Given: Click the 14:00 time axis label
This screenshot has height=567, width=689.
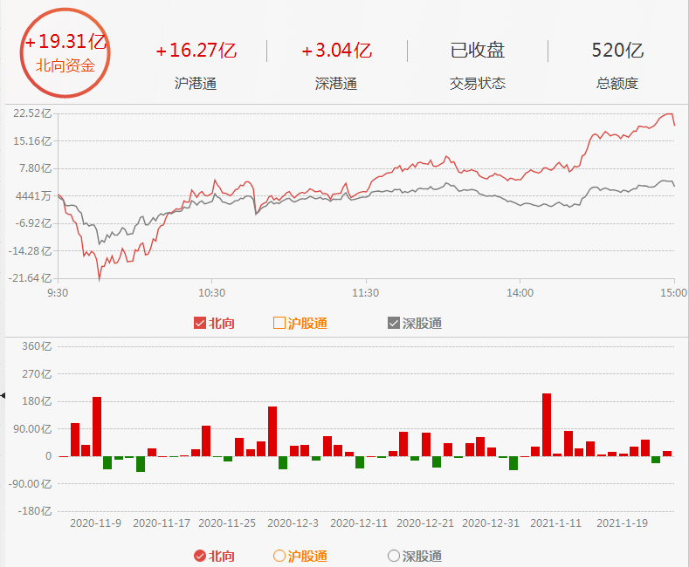Looking at the screenshot, I should tap(520, 293).
